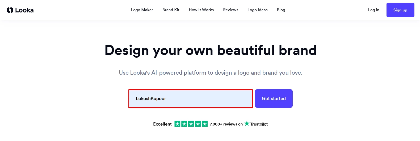The image size is (420, 141).
Task: Visit the Blog nav link
Action: coord(281,10)
